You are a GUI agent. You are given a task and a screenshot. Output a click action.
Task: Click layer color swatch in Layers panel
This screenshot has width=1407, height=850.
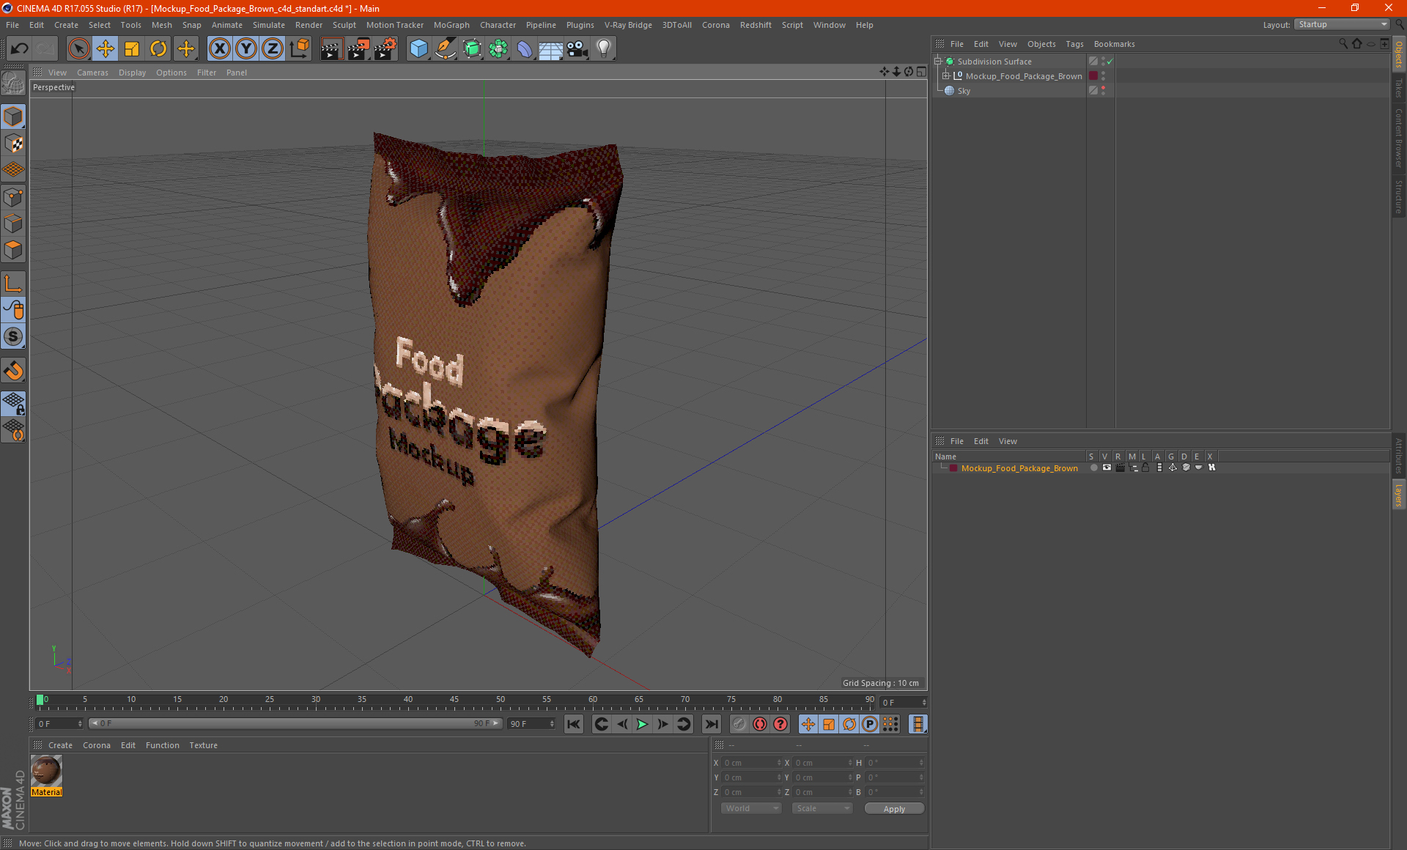[x=953, y=468]
